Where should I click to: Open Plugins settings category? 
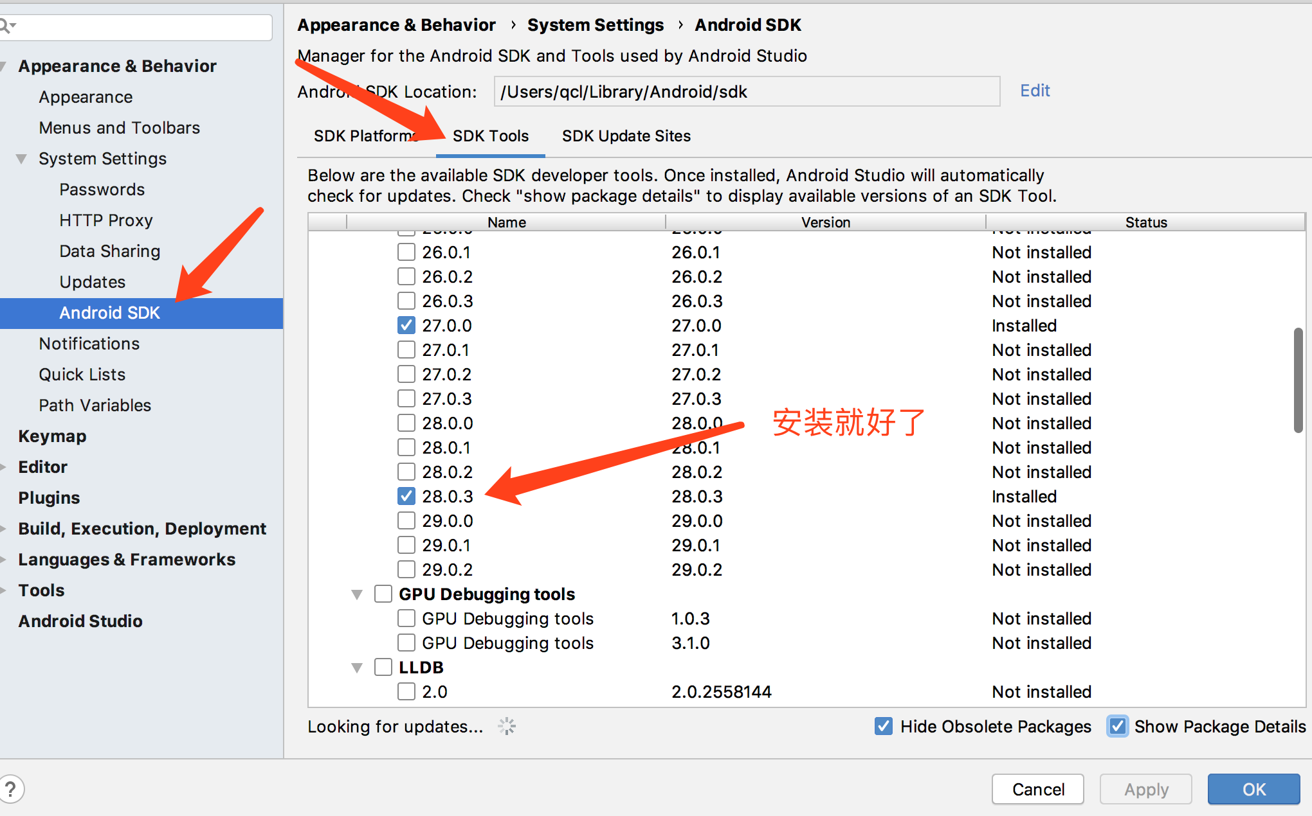[x=49, y=498]
